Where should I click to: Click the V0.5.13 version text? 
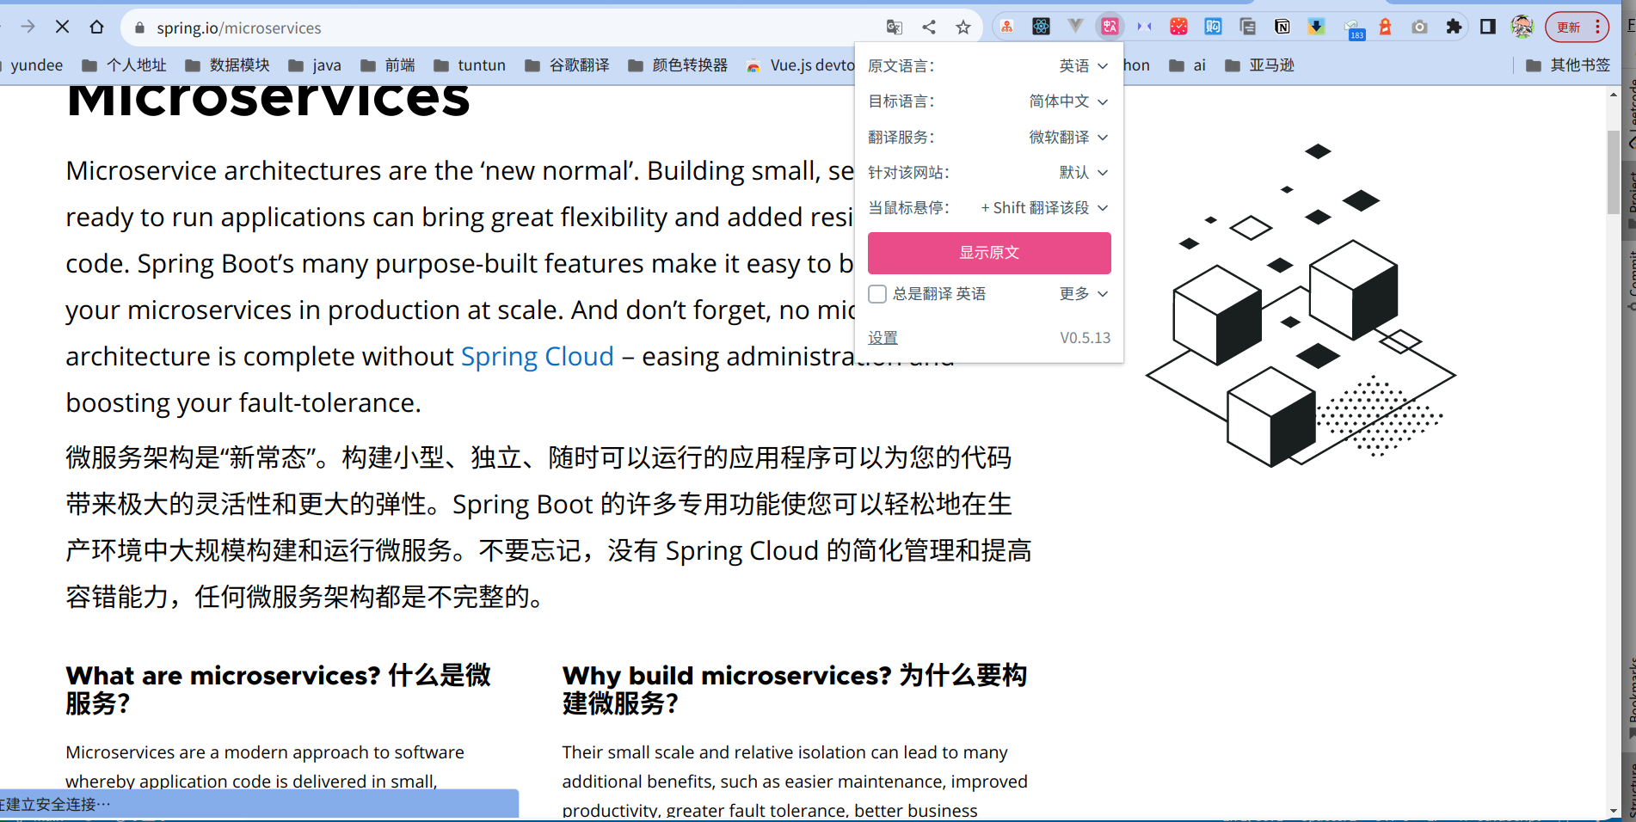point(1086,338)
